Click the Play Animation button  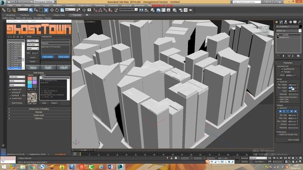coord(278,158)
